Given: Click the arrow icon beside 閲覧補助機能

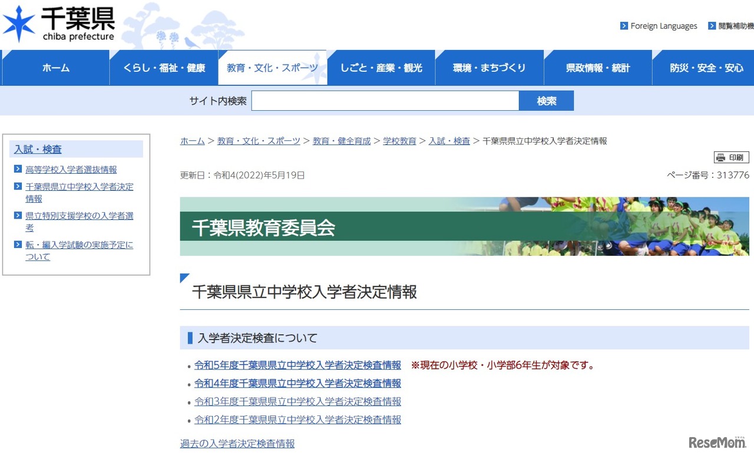Looking at the screenshot, I should tap(712, 26).
